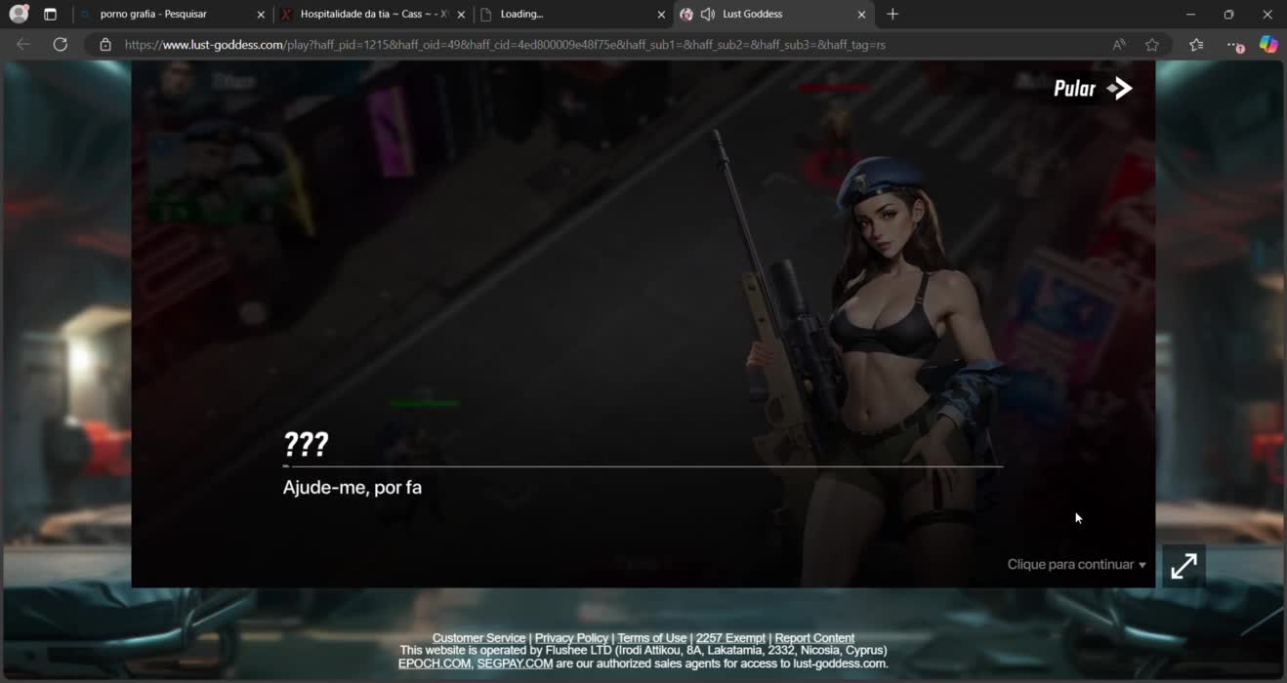Viewport: 1287px width, 683px height.
Task: Click the browser refresh icon
Action: point(61,45)
